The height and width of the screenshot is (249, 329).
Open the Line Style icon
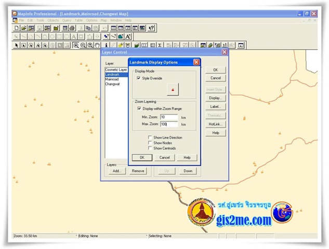pos(113,37)
